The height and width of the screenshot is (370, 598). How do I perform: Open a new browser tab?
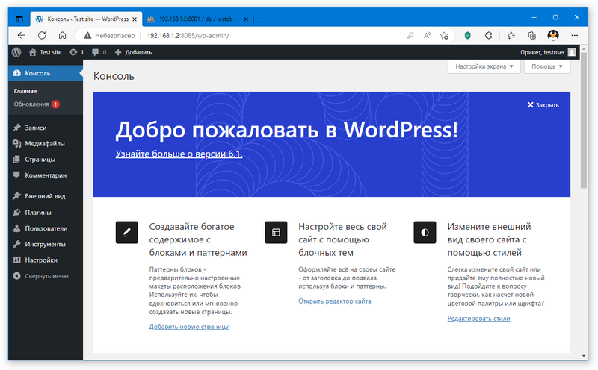click(x=262, y=19)
